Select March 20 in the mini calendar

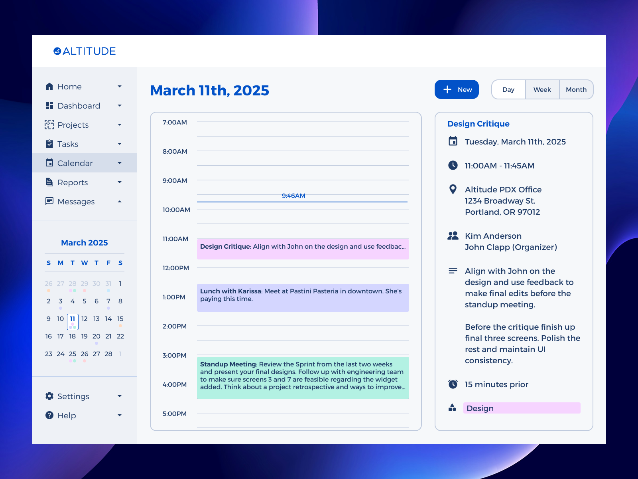(96, 336)
